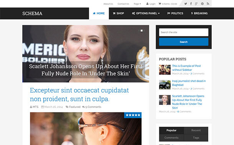This screenshot has height=145, width=234.
Task: Click the slider navigation dot on hero image
Action: tap(142, 31)
